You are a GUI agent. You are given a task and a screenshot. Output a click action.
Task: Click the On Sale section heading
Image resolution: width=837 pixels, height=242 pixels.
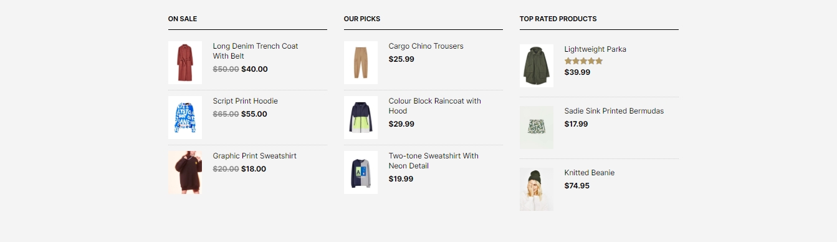point(183,19)
